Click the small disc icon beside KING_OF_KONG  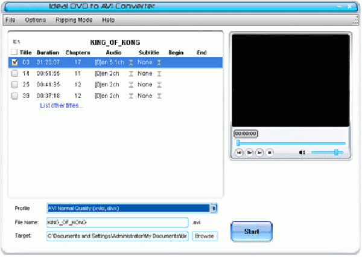coord(16,42)
